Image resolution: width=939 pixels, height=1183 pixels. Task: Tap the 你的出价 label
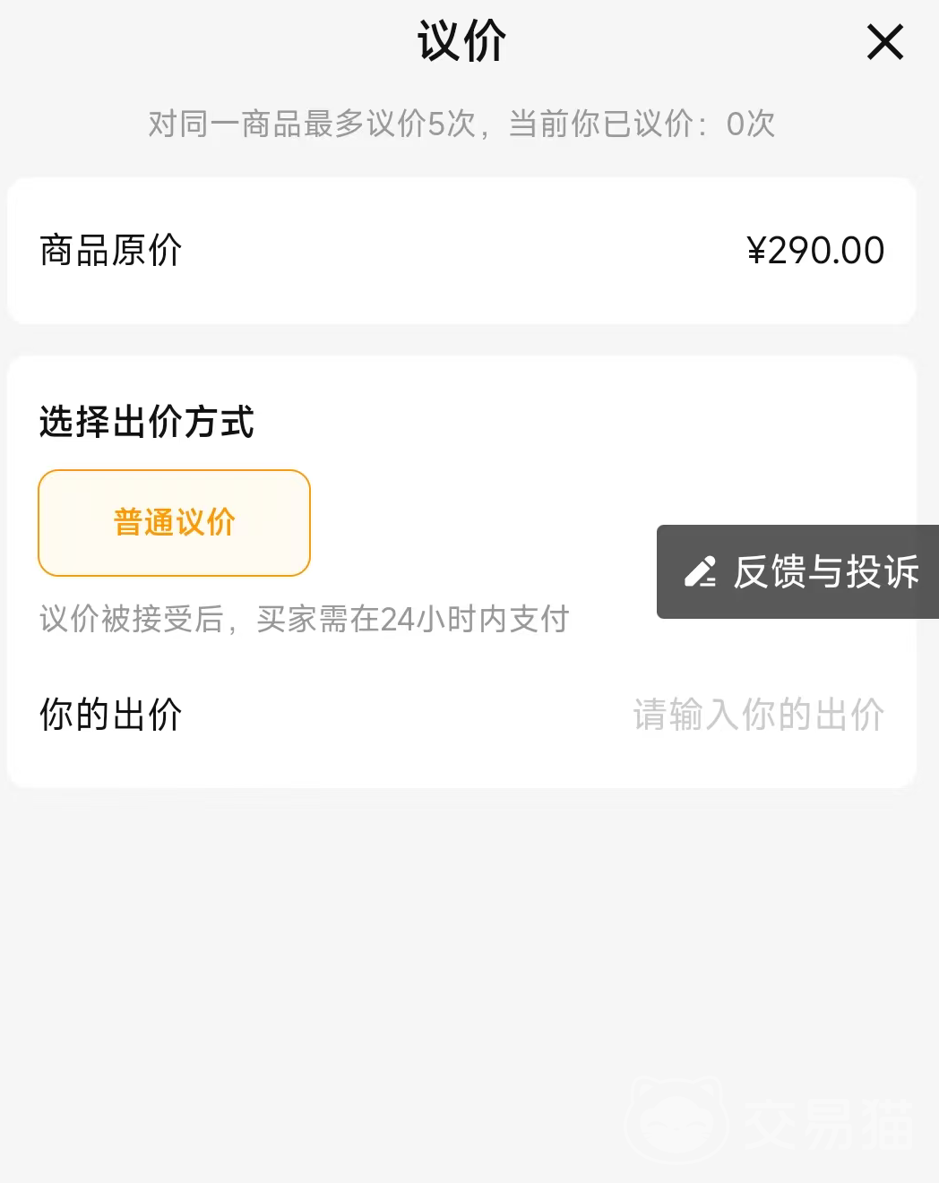point(111,715)
